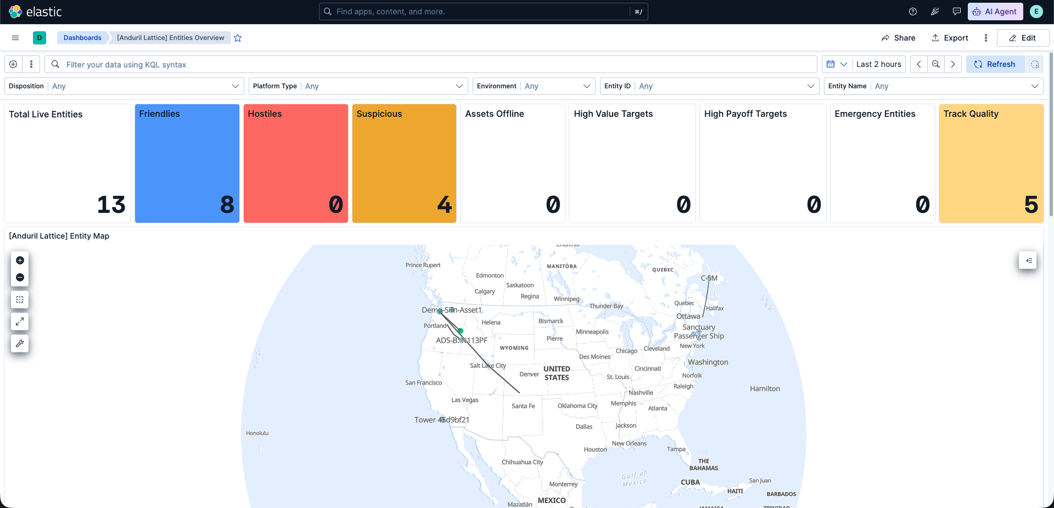
Task: Open the user avatar menu E
Action: coord(1036,12)
